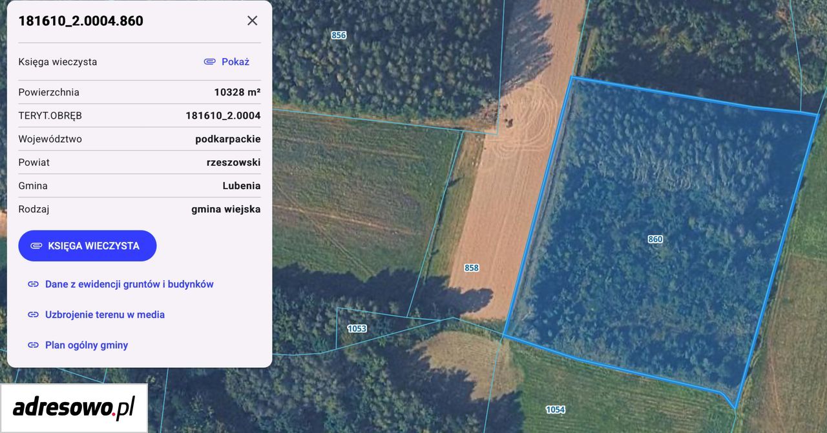827x433 pixels.
Task: Click the area value 10328 m²
Action: point(238,92)
